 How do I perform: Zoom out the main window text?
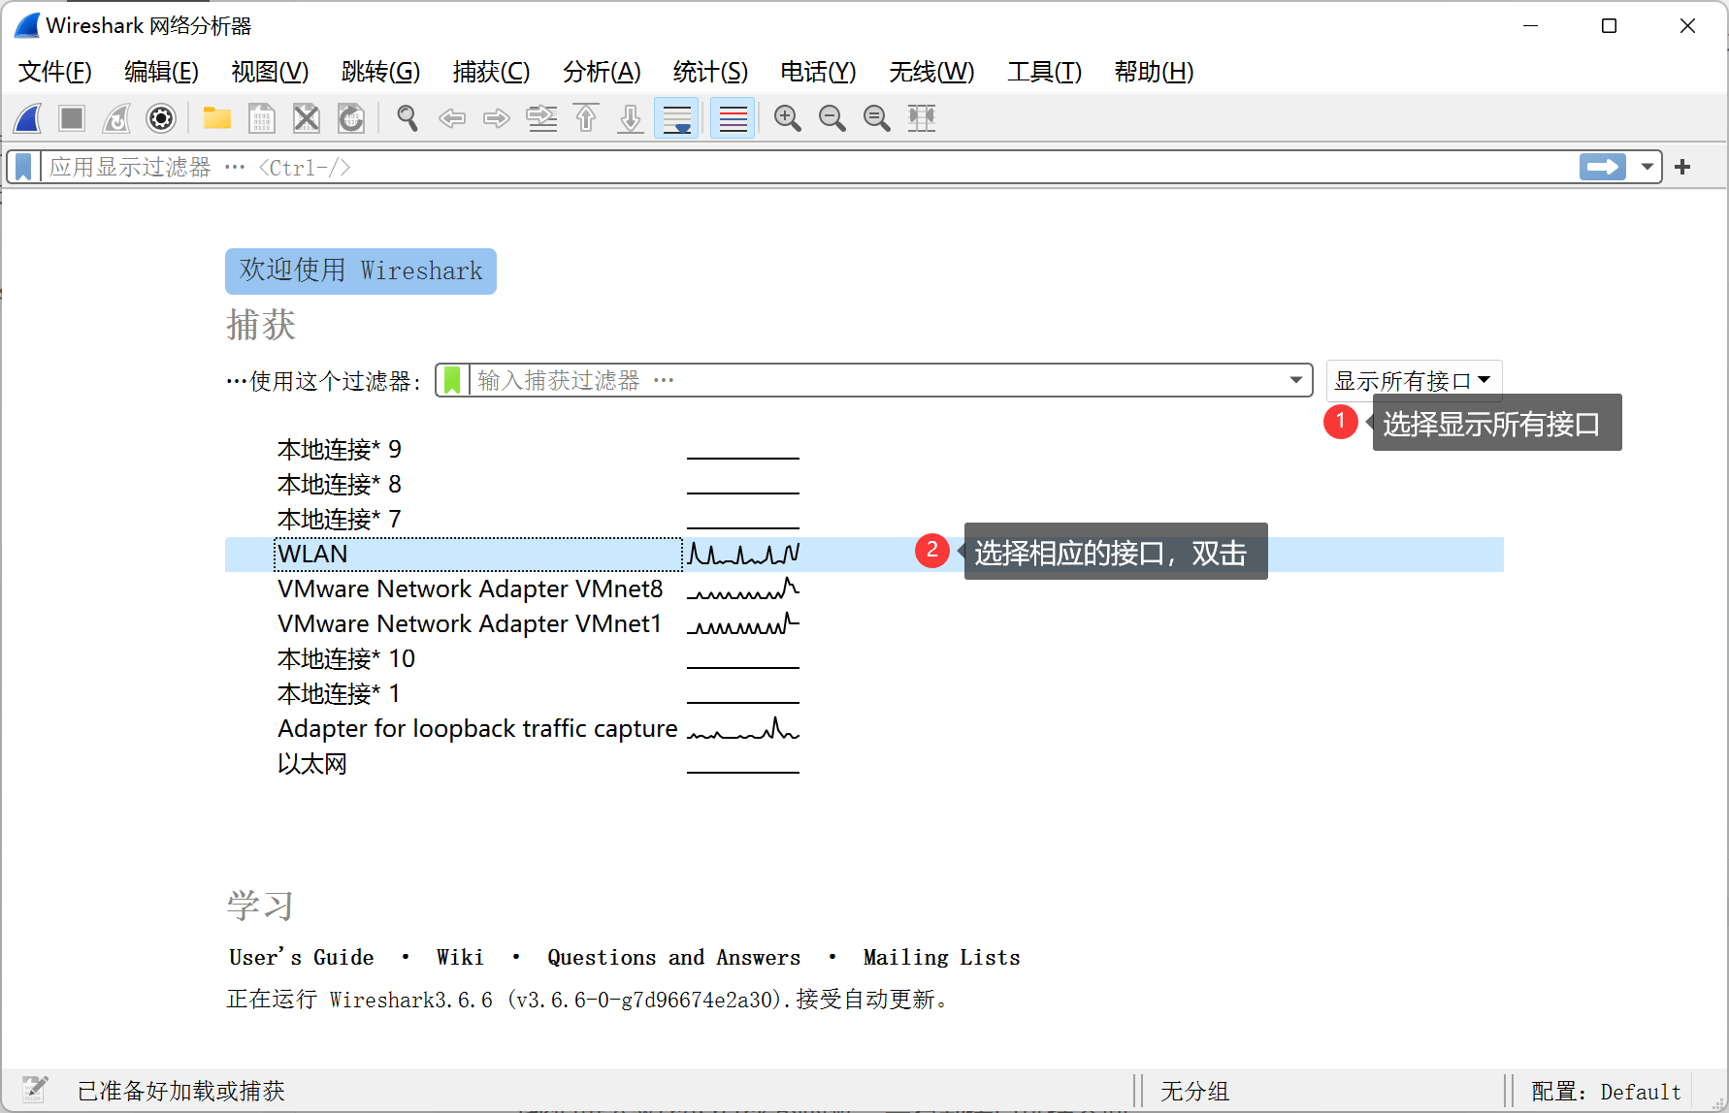coord(832,118)
